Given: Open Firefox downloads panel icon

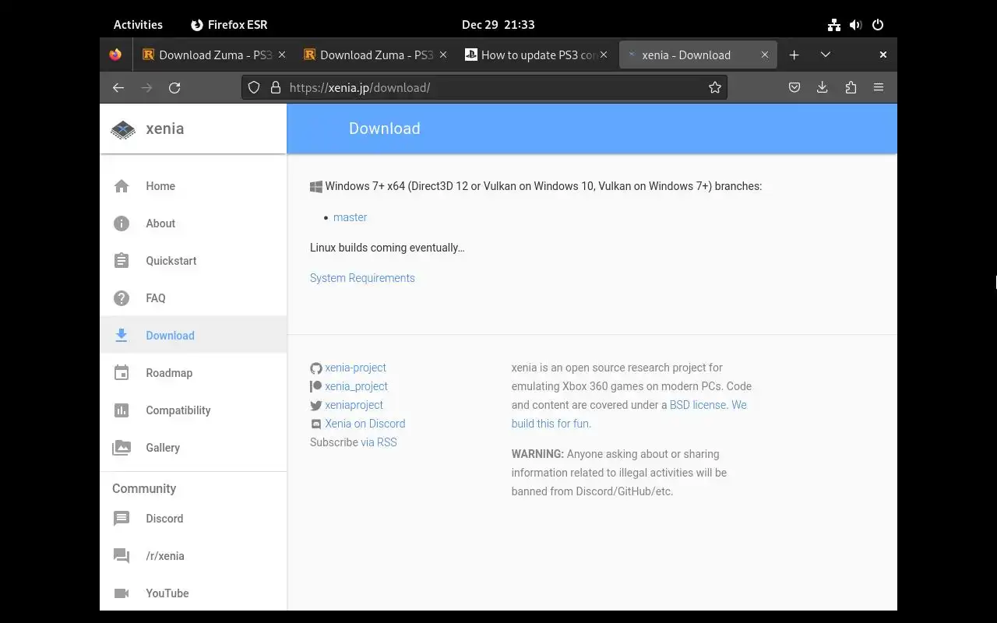Looking at the screenshot, I should (822, 88).
